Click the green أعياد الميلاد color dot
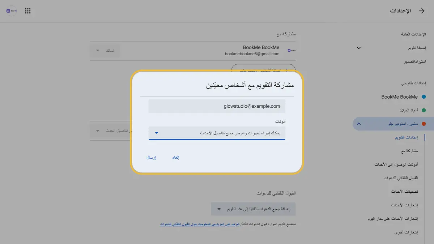Viewport: 434px width, 244px height. (x=424, y=110)
